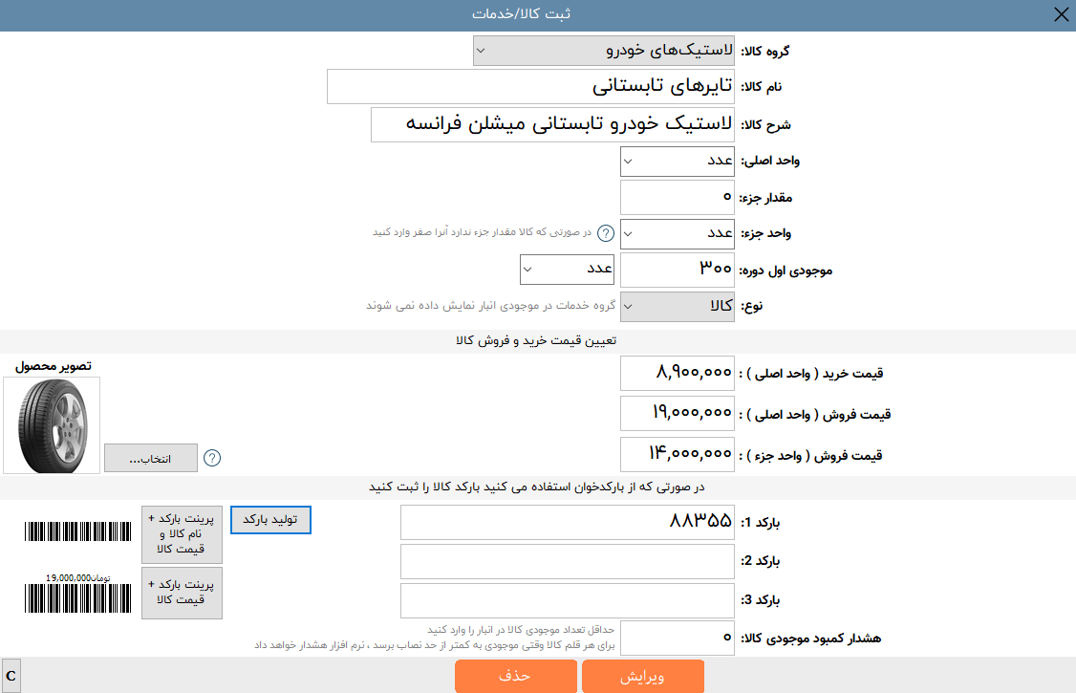Close the ثبت کالا/خدمات window
This screenshot has width=1076, height=693.
pyautogui.click(x=1061, y=14)
